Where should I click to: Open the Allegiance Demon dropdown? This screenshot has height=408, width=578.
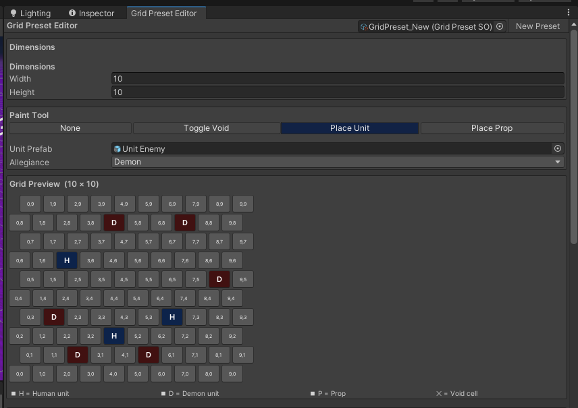338,162
